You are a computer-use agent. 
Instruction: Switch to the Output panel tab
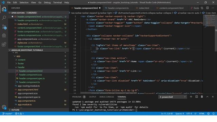[93, 97]
